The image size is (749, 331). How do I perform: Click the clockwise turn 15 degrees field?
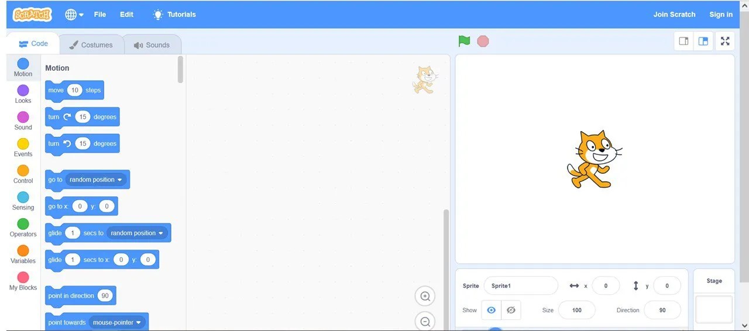pos(83,117)
